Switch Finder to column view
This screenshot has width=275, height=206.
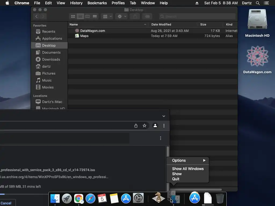[88, 16]
